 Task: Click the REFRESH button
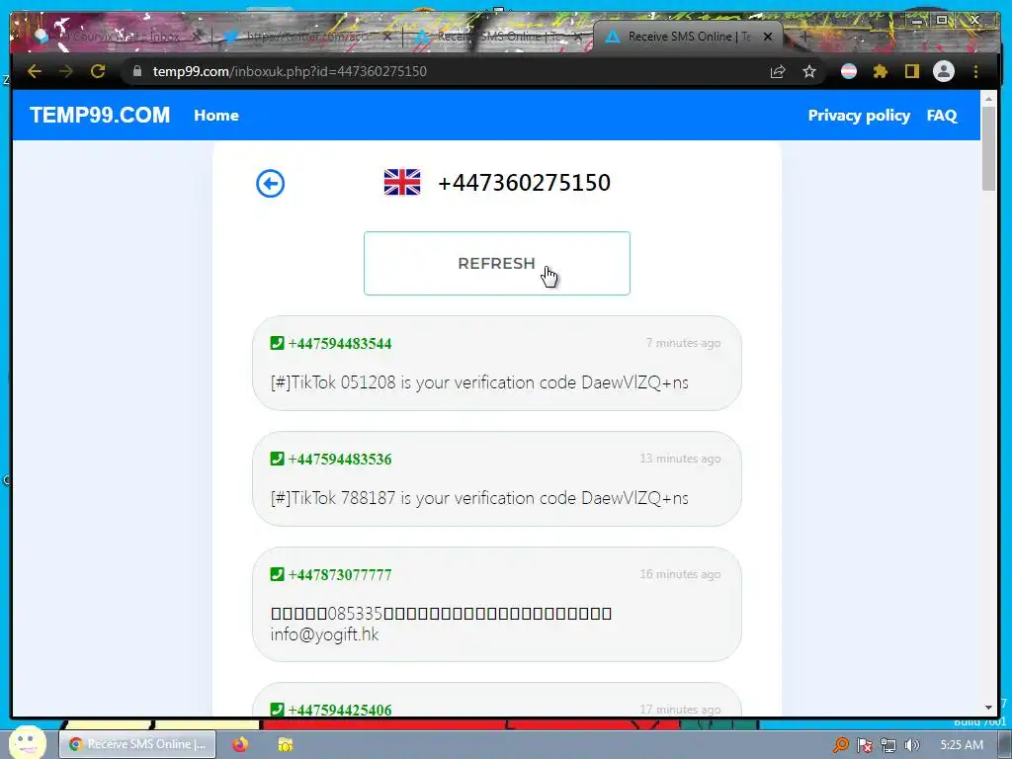pyautogui.click(x=497, y=263)
